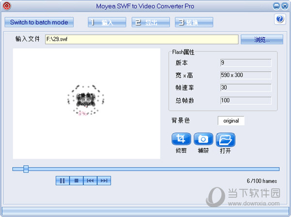Click the capture camera (捕获) icon
Viewport: 291px width, 217px height.
click(x=203, y=139)
